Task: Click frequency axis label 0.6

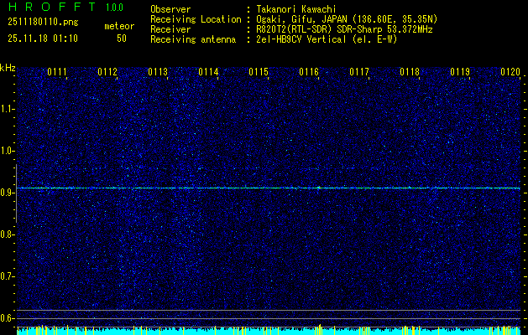Action: click(6, 318)
